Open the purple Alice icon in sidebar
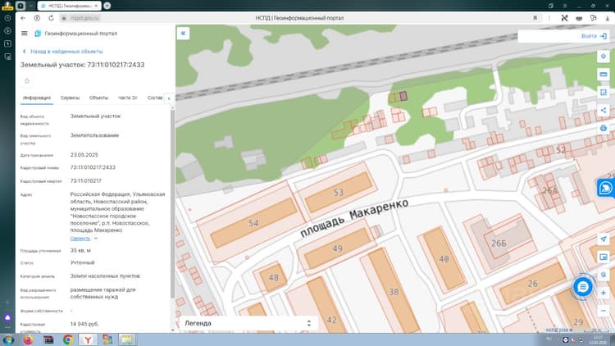The width and height of the screenshot is (615, 346). point(7,317)
